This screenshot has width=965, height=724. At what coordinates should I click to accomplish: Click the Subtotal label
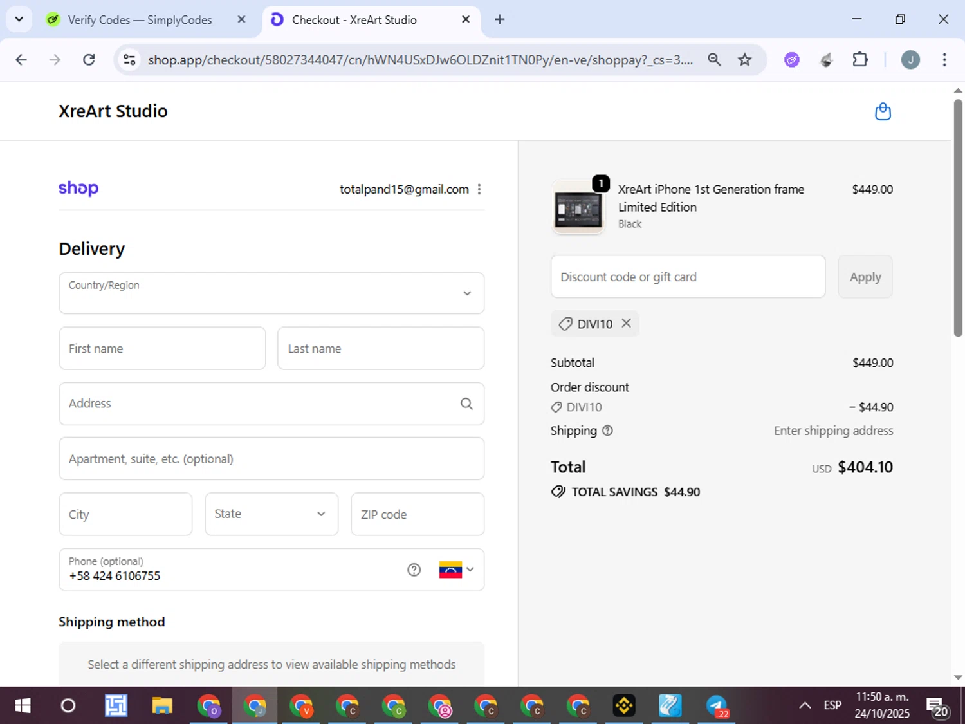573,363
